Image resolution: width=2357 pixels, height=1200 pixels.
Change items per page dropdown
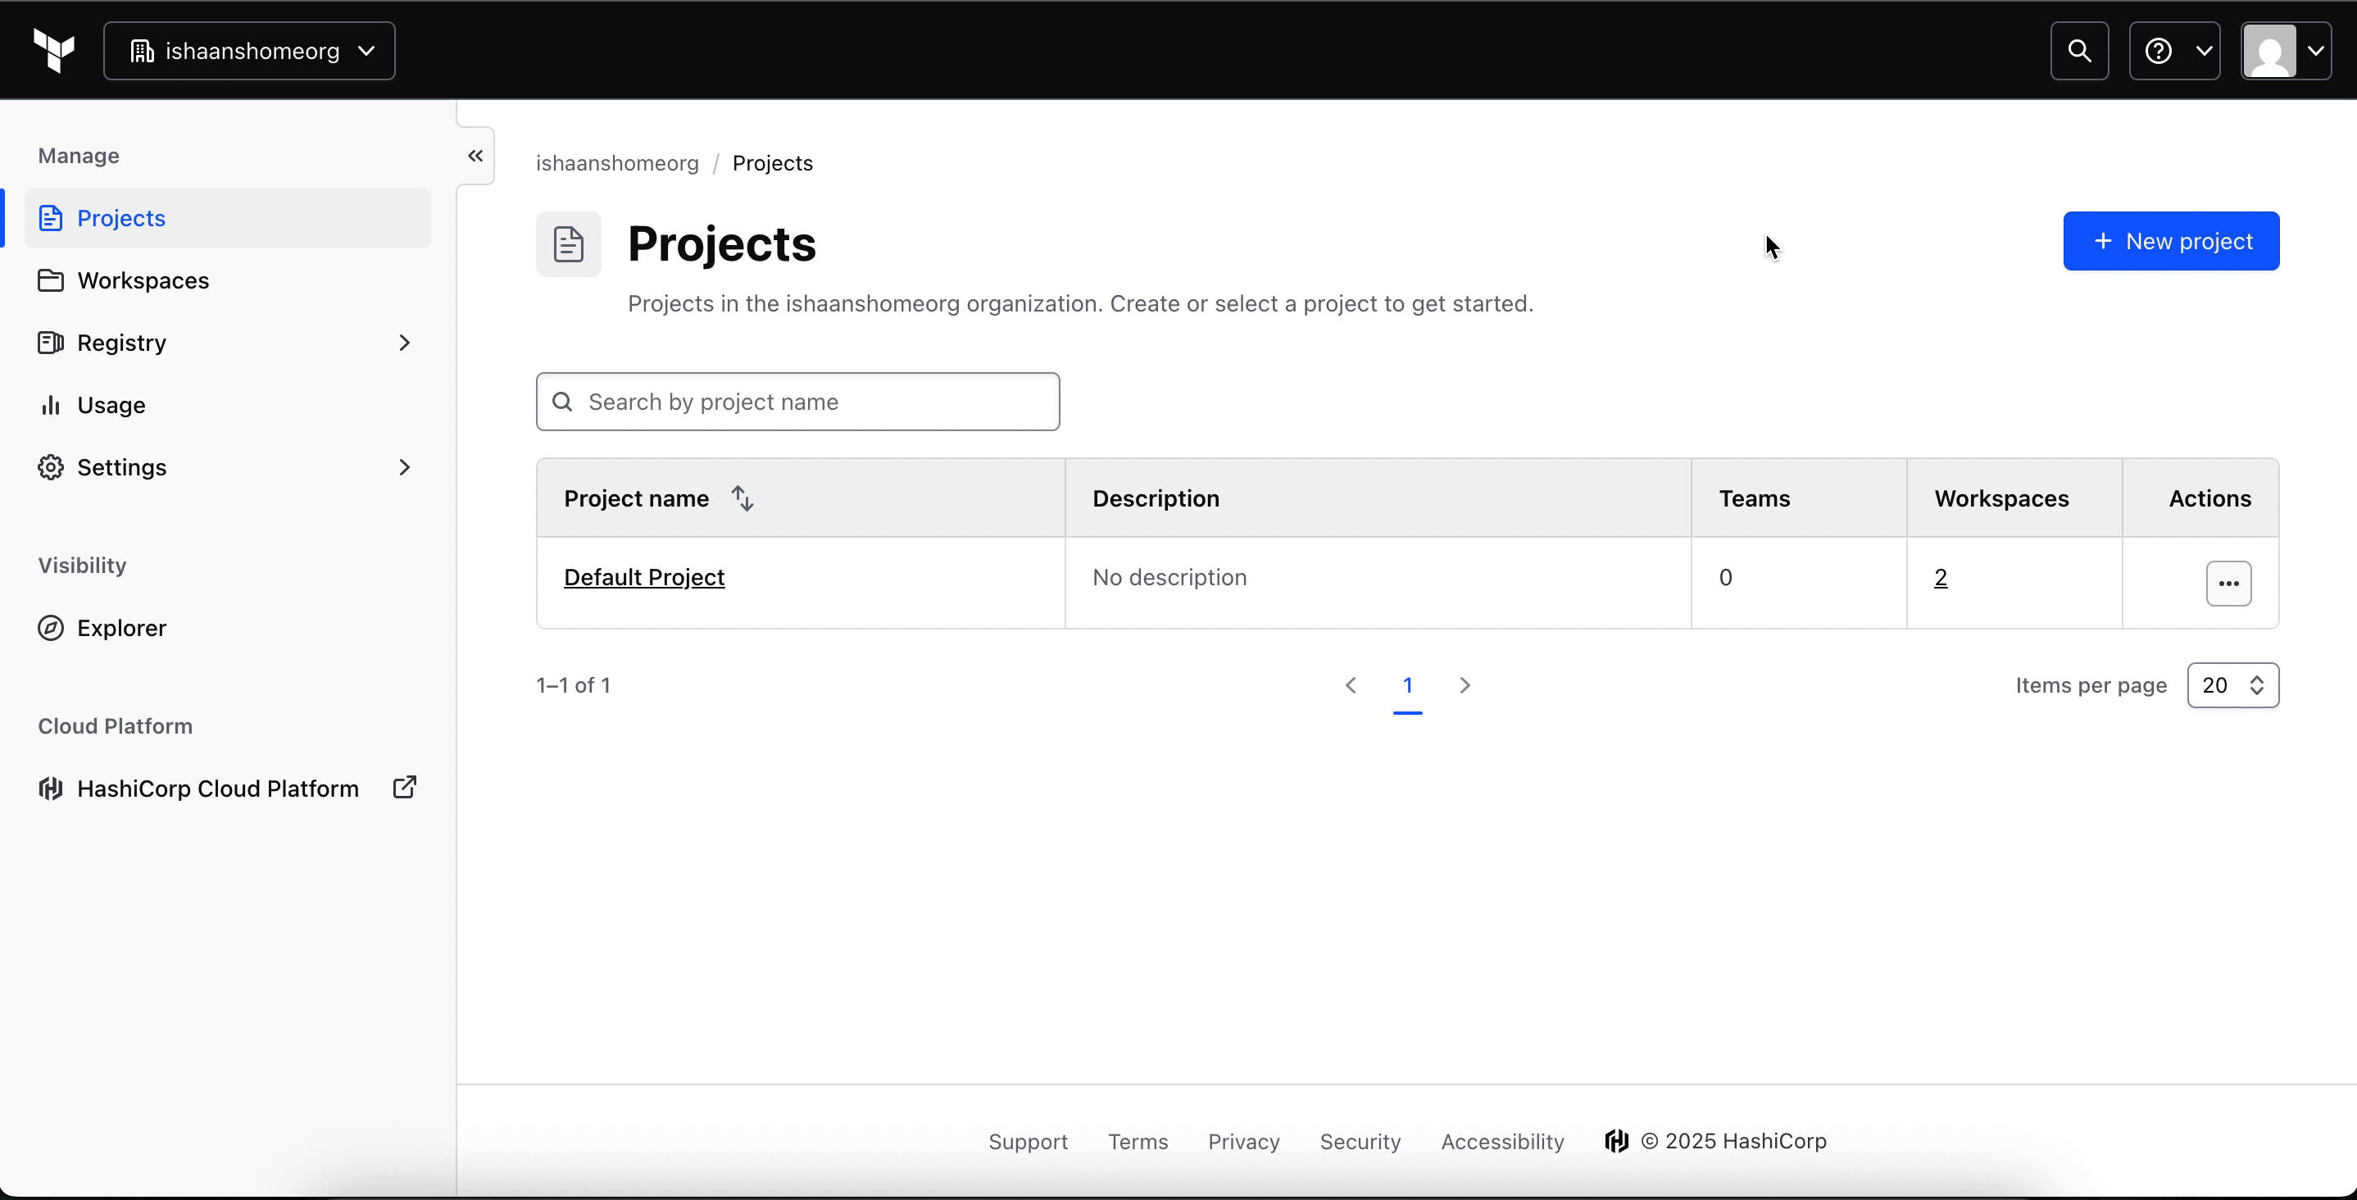2232,685
